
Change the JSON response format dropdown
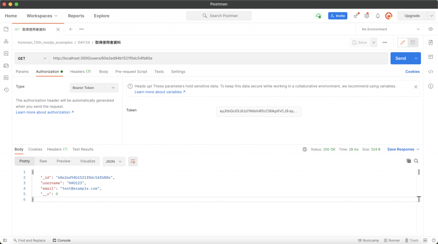coord(113,162)
